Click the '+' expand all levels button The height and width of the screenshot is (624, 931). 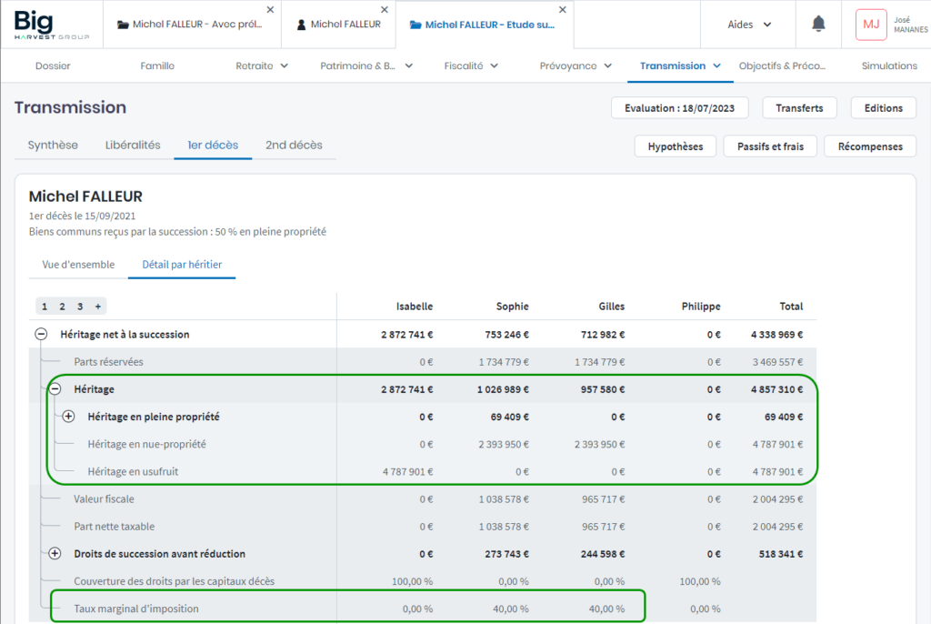(97, 307)
